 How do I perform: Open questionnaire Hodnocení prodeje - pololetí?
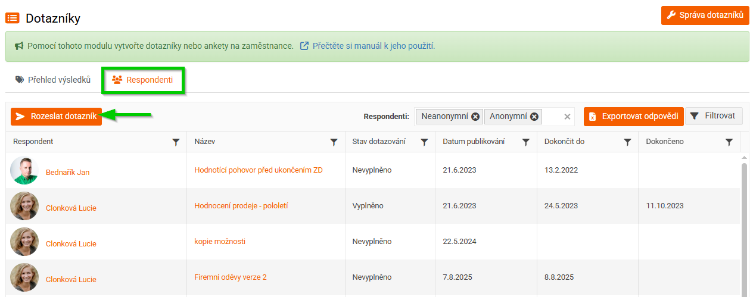point(241,206)
